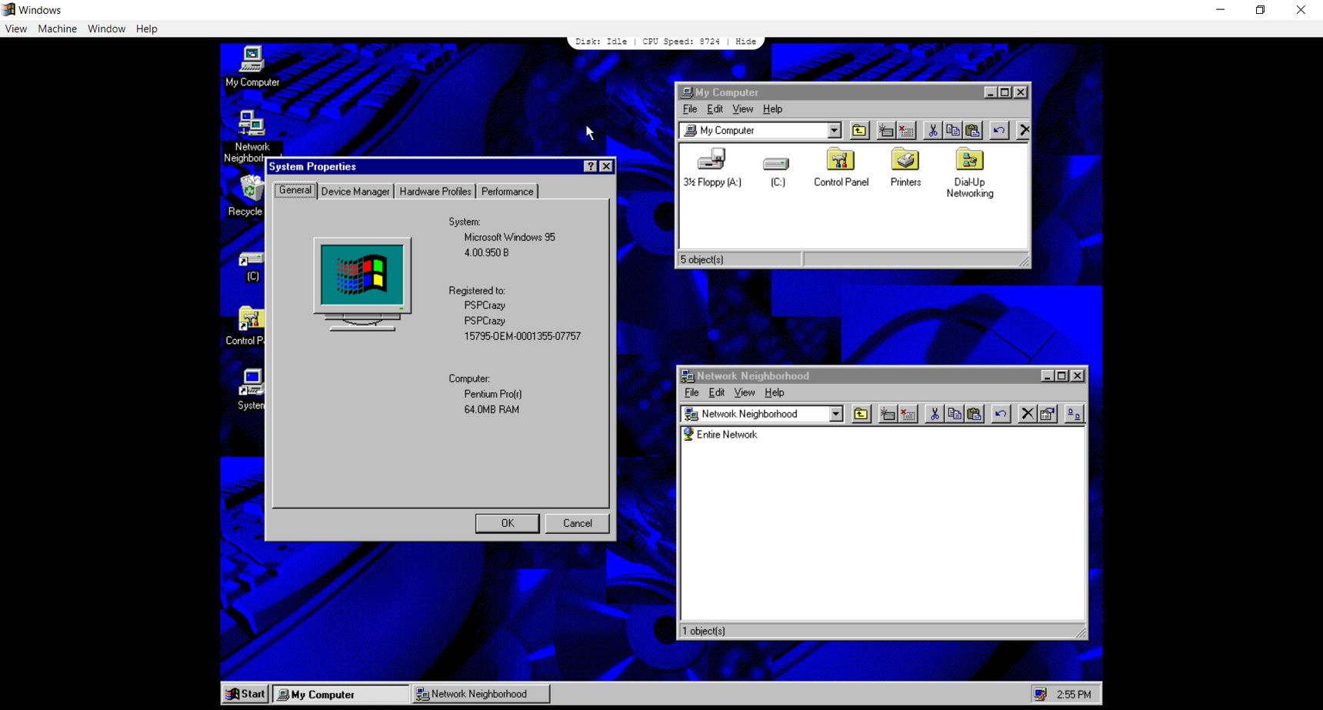1323x710 pixels.
Task: Select My Computer desktop icon
Action: point(252,66)
